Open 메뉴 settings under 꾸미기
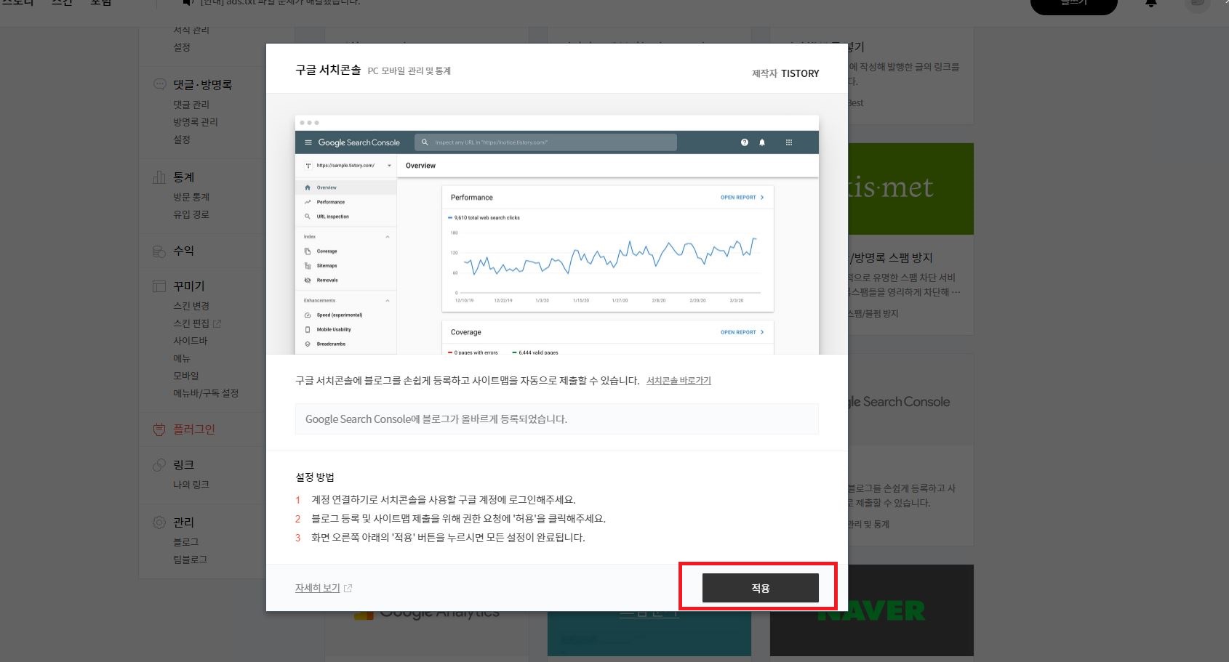Viewport: 1229px width, 662px height. [182, 358]
